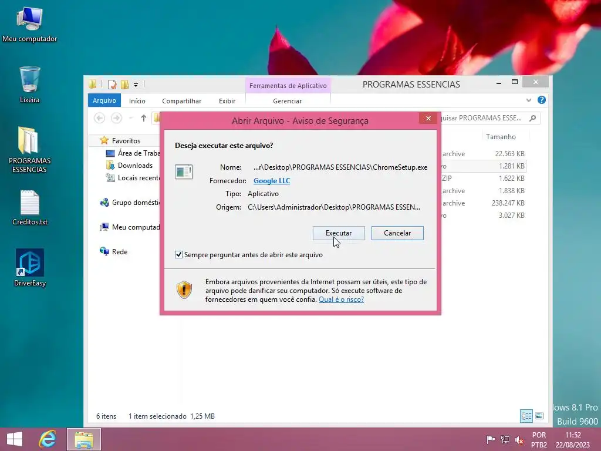
Task: Close the security warning dialog
Action: point(428,118)
